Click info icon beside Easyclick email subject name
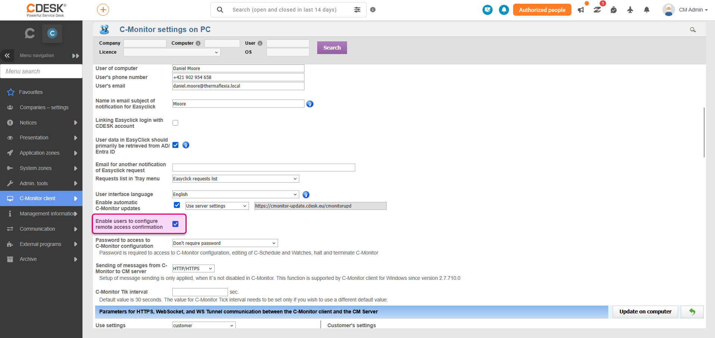The height and width of the screenshot is (338, 715). [310, 104]
